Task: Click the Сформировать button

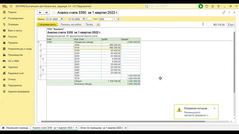Action: [x=47, y=25]
